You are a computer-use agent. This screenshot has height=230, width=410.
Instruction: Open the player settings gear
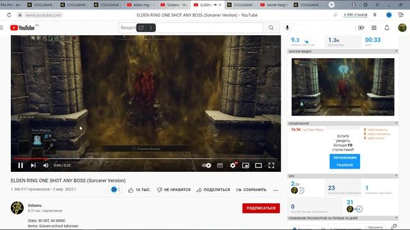coord(233,165)
